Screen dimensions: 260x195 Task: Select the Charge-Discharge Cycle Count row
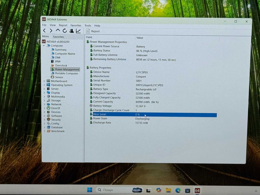click(113, 110)
